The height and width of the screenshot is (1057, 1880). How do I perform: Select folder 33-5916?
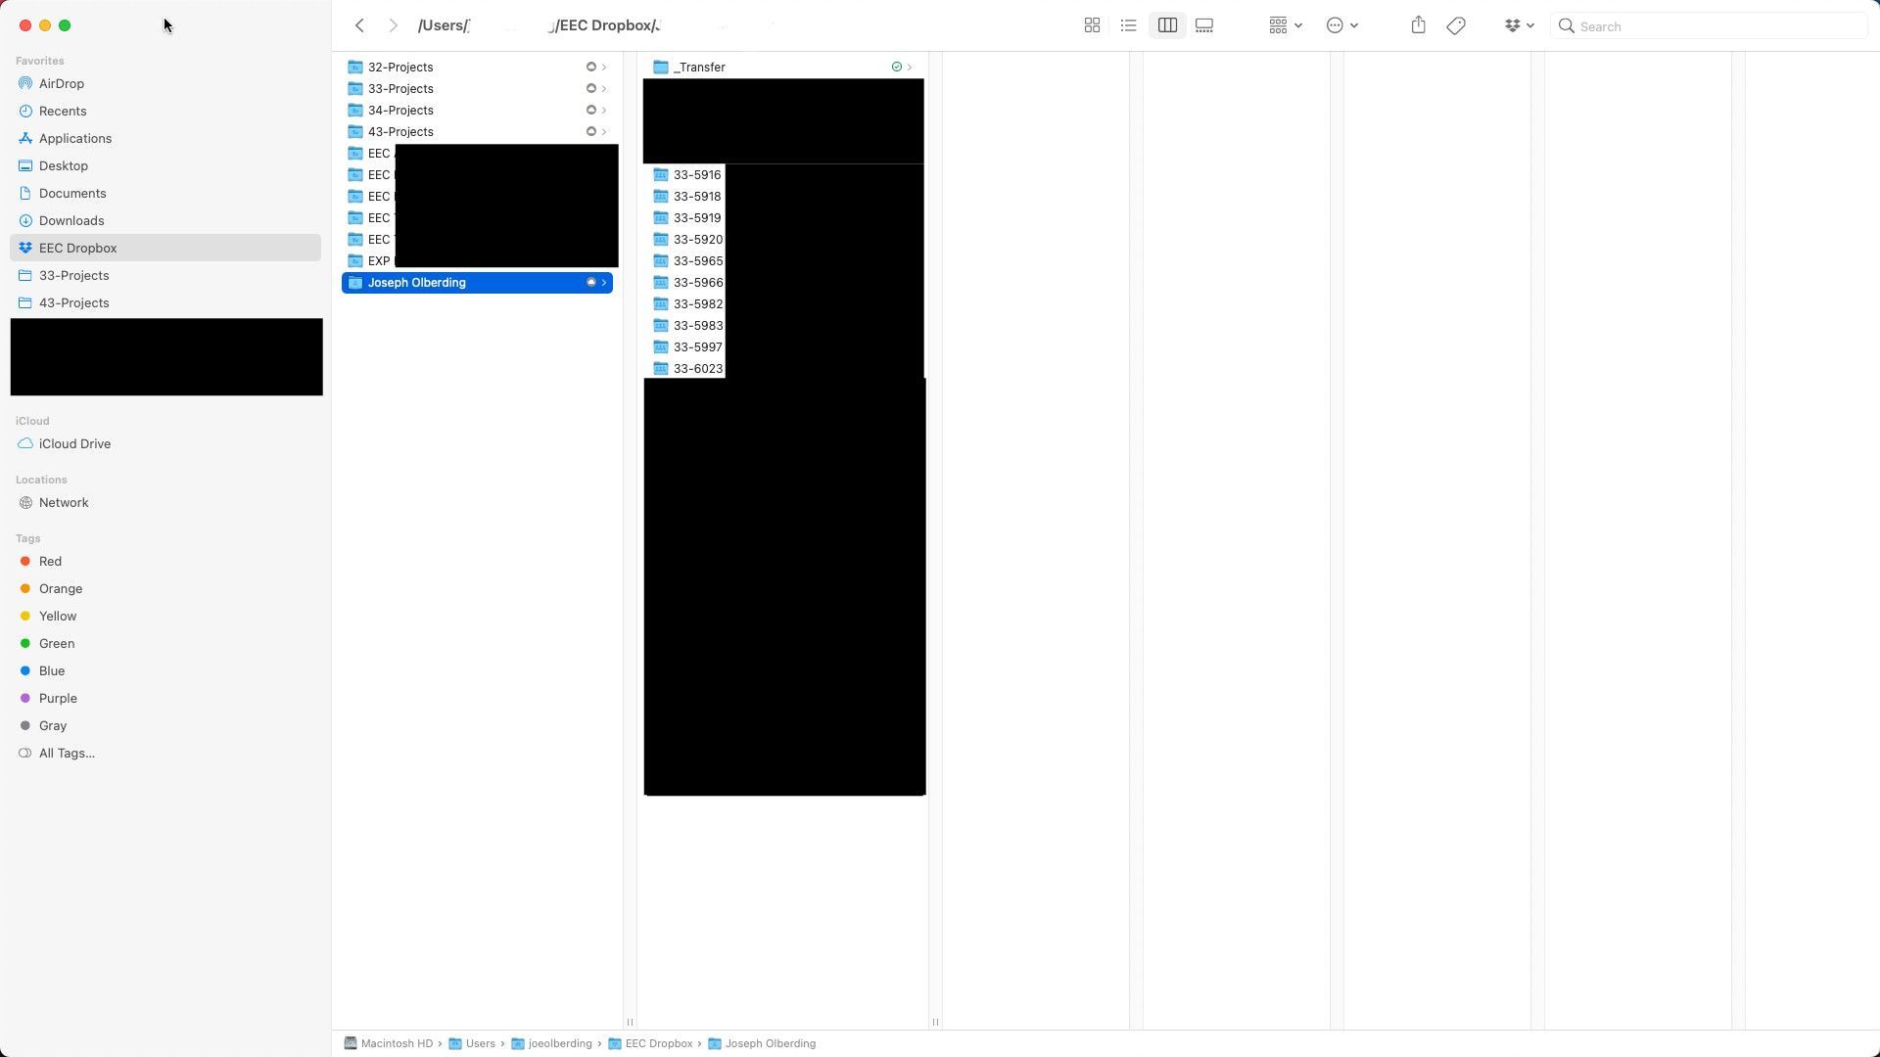pyautogui.click(x=687, y=174)
